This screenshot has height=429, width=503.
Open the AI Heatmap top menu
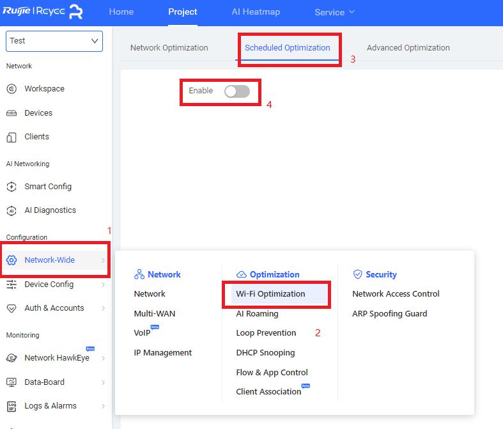pos(256,12)
